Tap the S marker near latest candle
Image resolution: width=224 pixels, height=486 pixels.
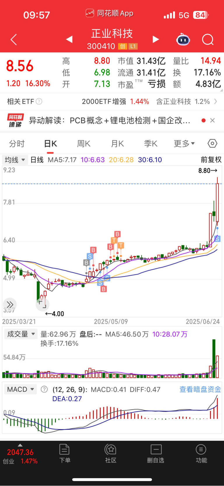pos(217,238)
